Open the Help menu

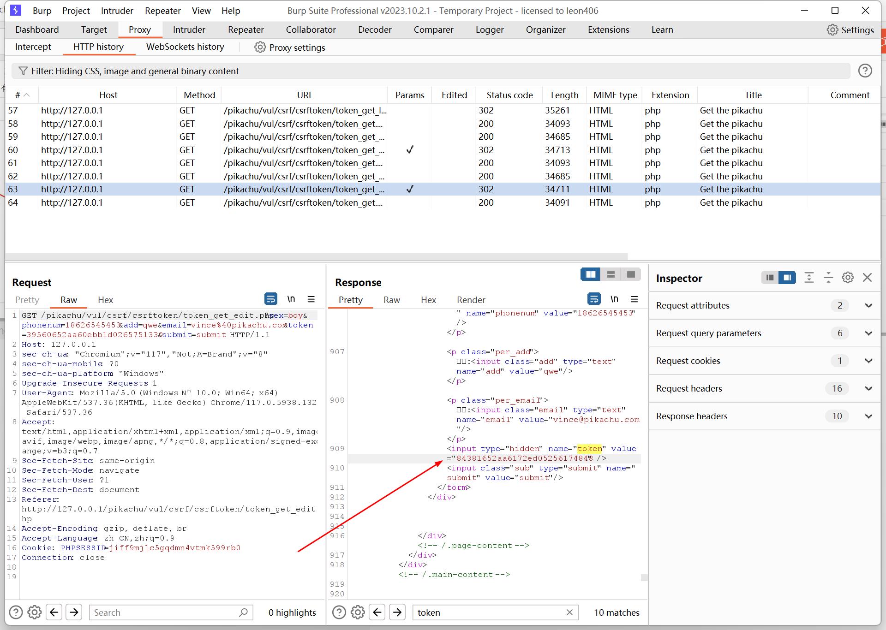pos(231,11)
